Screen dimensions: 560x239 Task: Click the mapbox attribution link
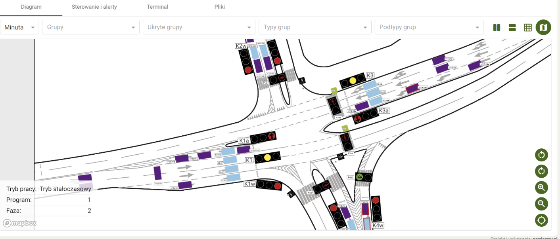click(x=19, y=223)
